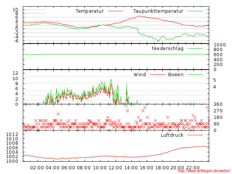Click the 18:00 time axis label
Screen dimensions: 232x174
point(162,168)
